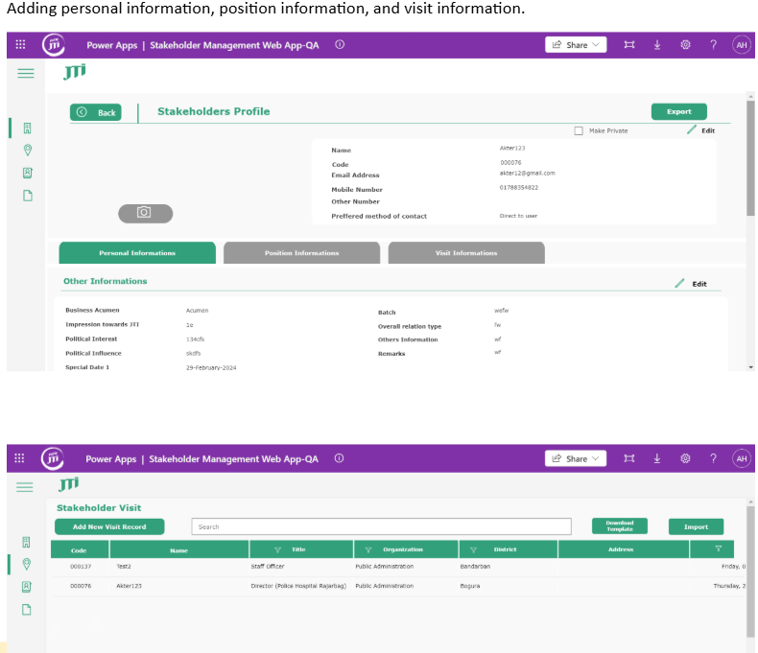
Task: Click fit-to-screen icon in lower header bar
Action: (628, 458)
